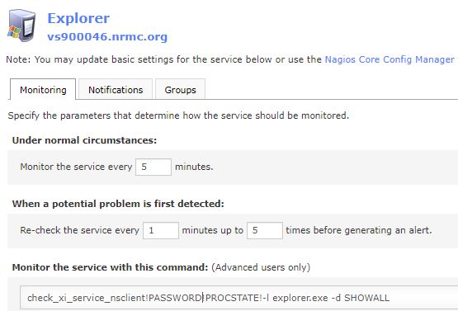Open the Nagios Core Config Manager link
The image size is (458, 311).
pos(390,59)
